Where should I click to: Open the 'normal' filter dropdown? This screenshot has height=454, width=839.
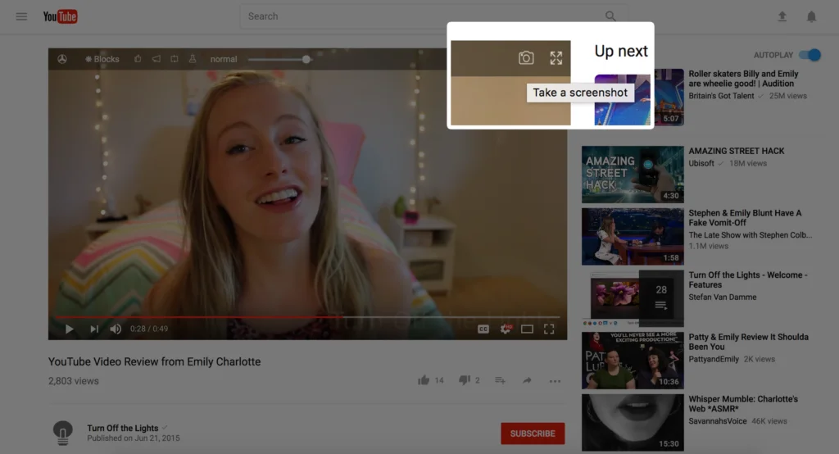point(224,59)
